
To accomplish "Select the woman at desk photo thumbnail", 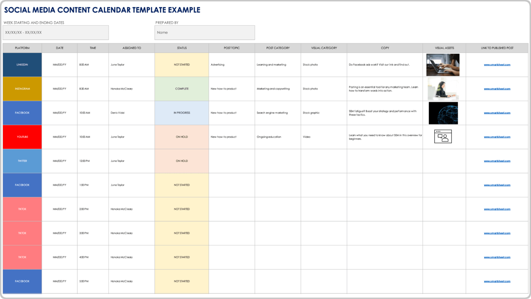I will [443, 89].
